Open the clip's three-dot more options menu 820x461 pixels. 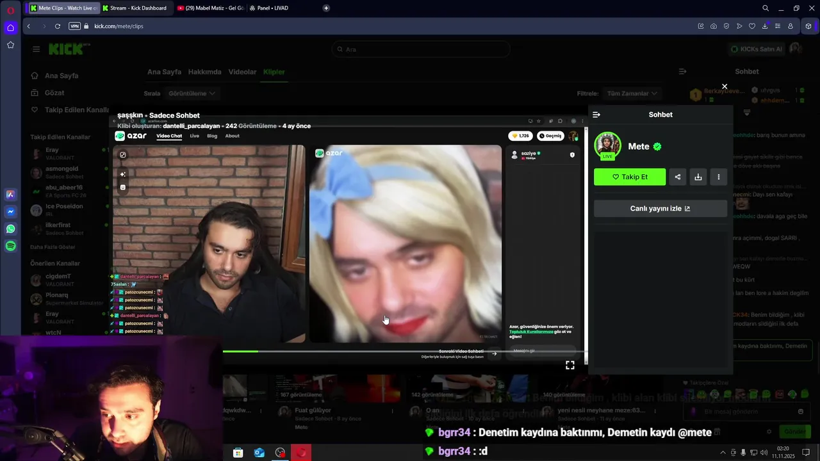[x=719, y=177]
